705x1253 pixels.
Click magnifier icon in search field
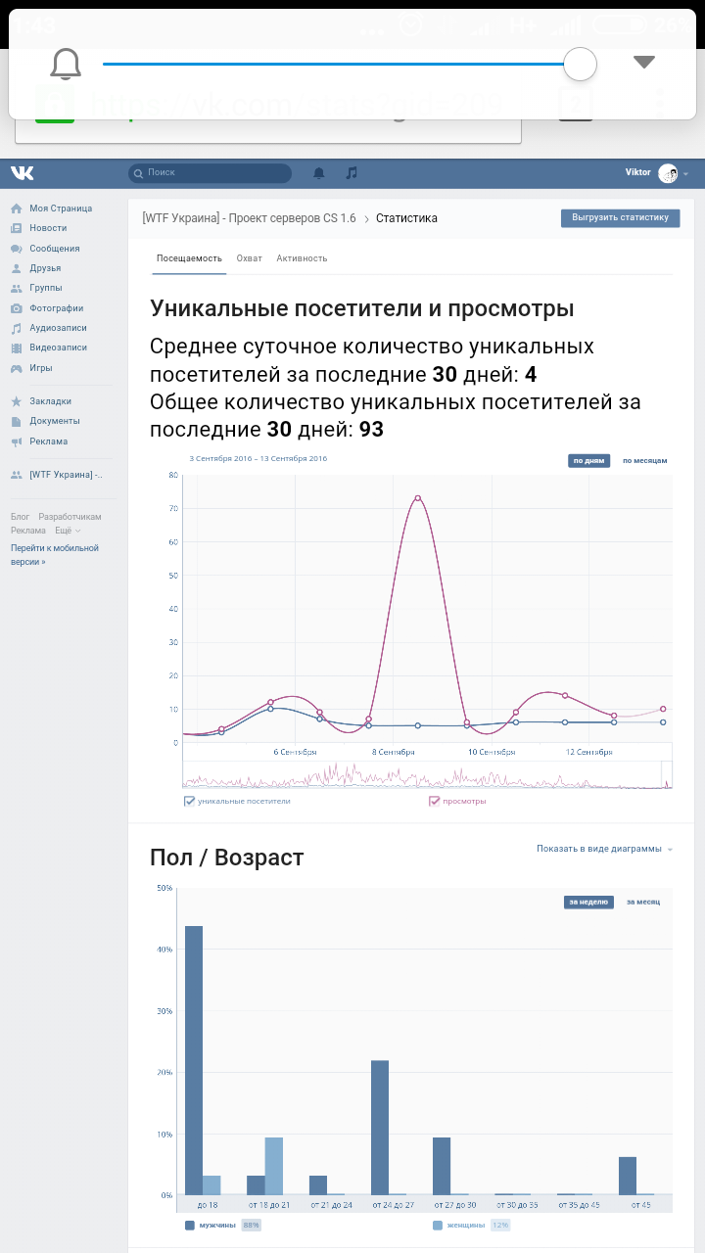(x=139, y=173)
